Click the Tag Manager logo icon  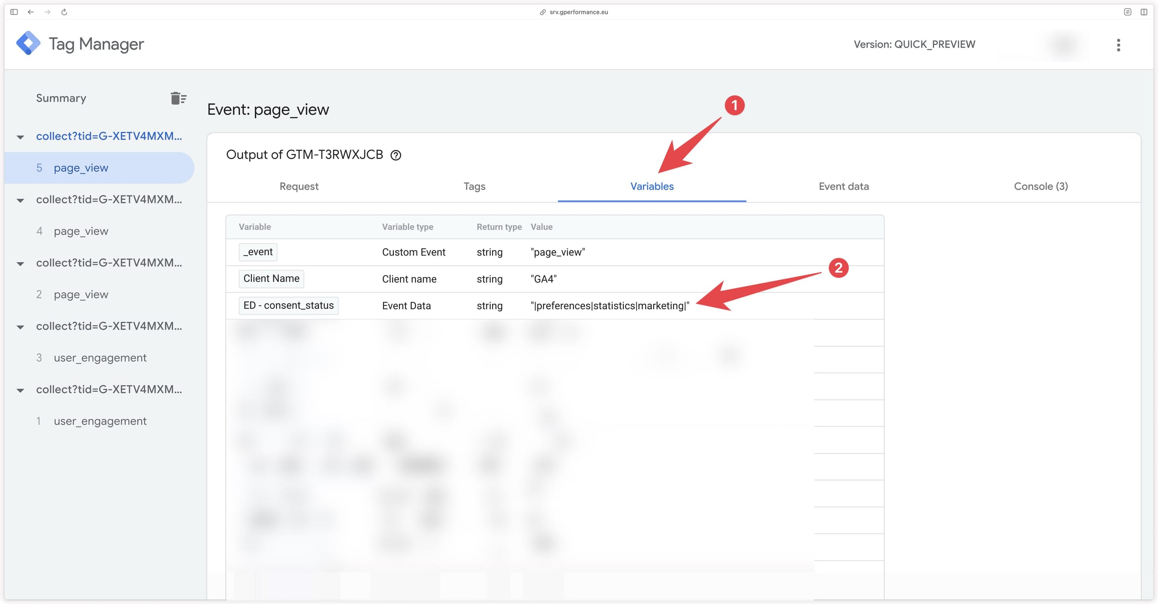(28, 43)
